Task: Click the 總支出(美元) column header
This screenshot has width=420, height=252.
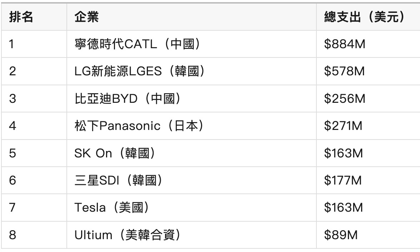Action: [x=364, y=17]
